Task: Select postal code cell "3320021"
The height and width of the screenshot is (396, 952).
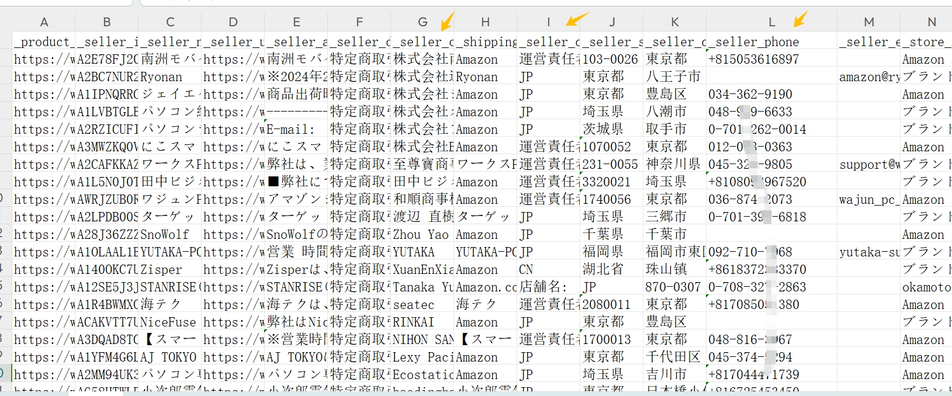Action: coord(612,182)
